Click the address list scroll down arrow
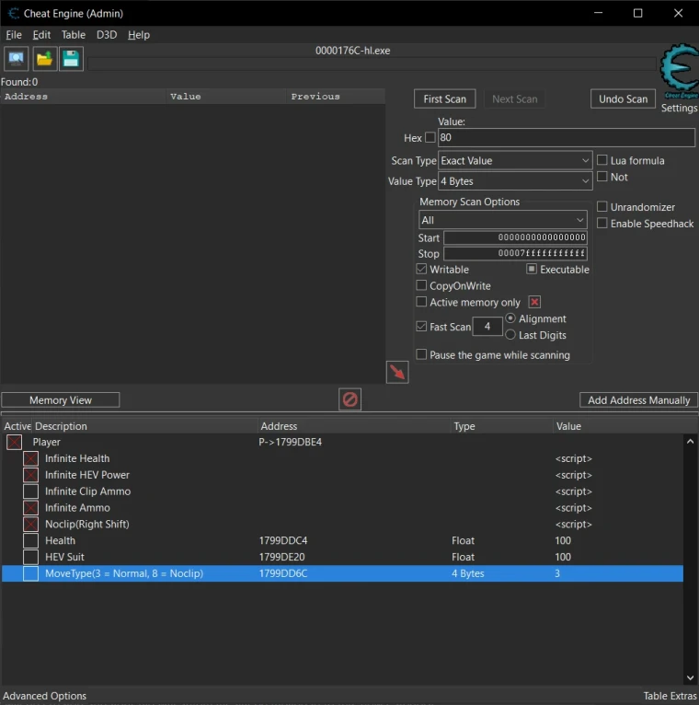 690,677
